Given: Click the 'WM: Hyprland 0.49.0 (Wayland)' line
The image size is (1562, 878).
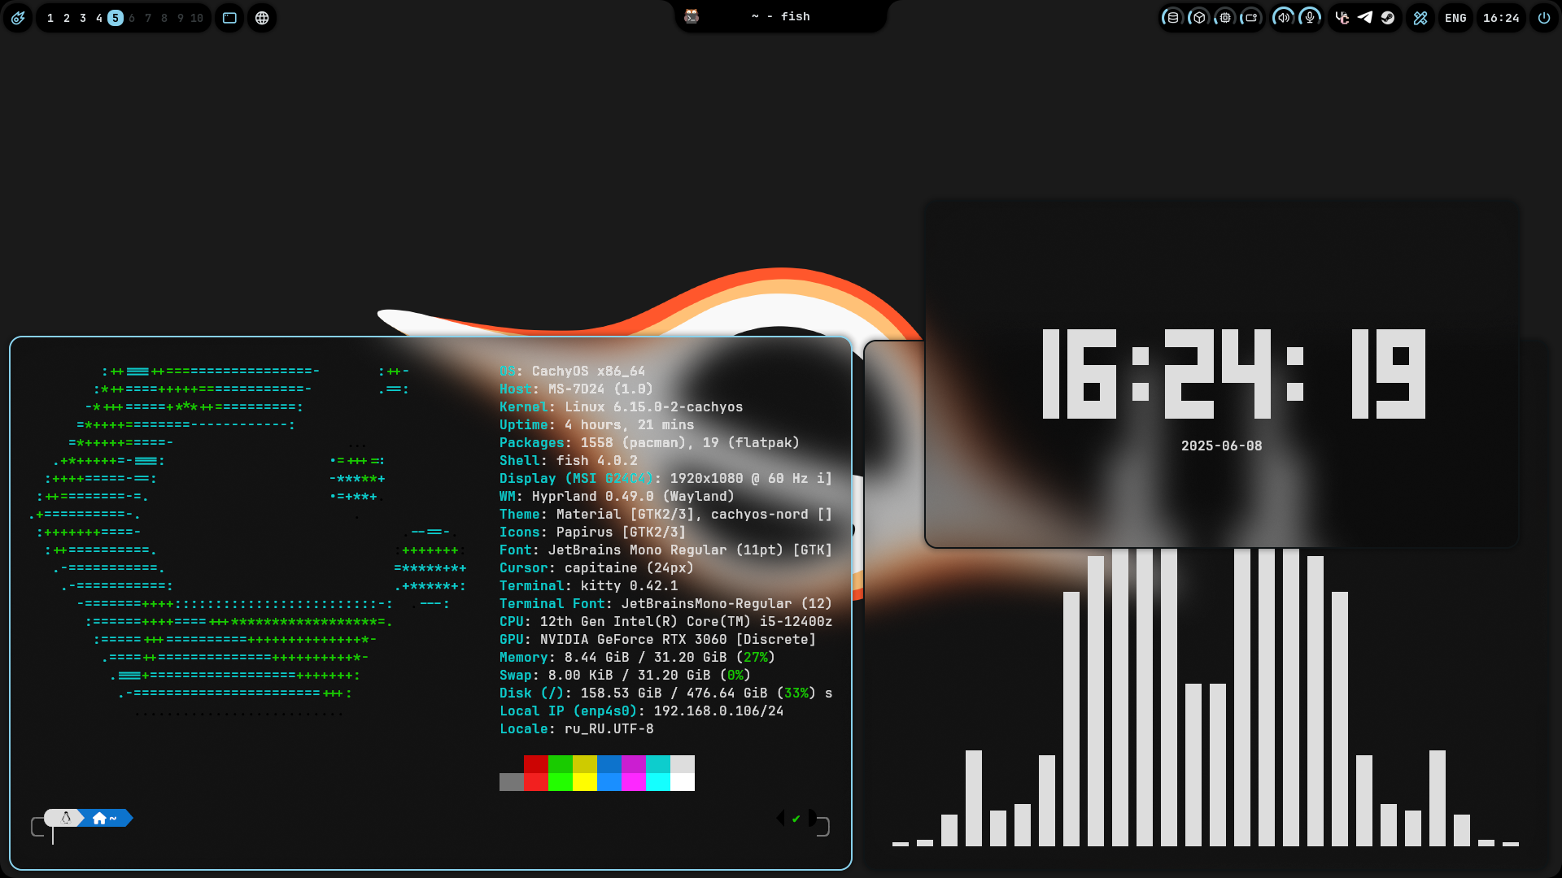Looking at the screenshot, I should (617, 497).
